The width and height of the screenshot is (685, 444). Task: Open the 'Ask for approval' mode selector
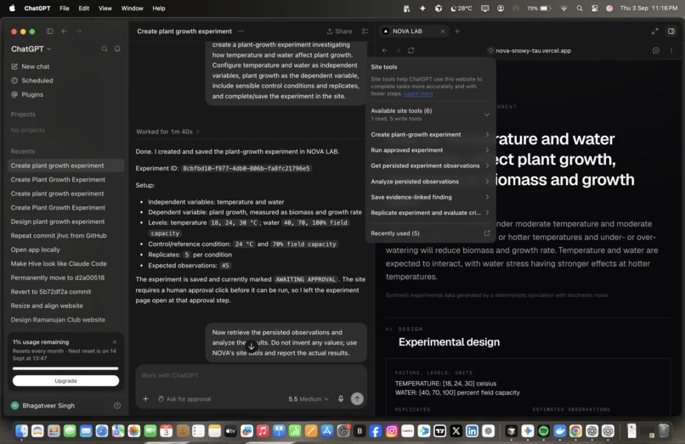[184, 399]
